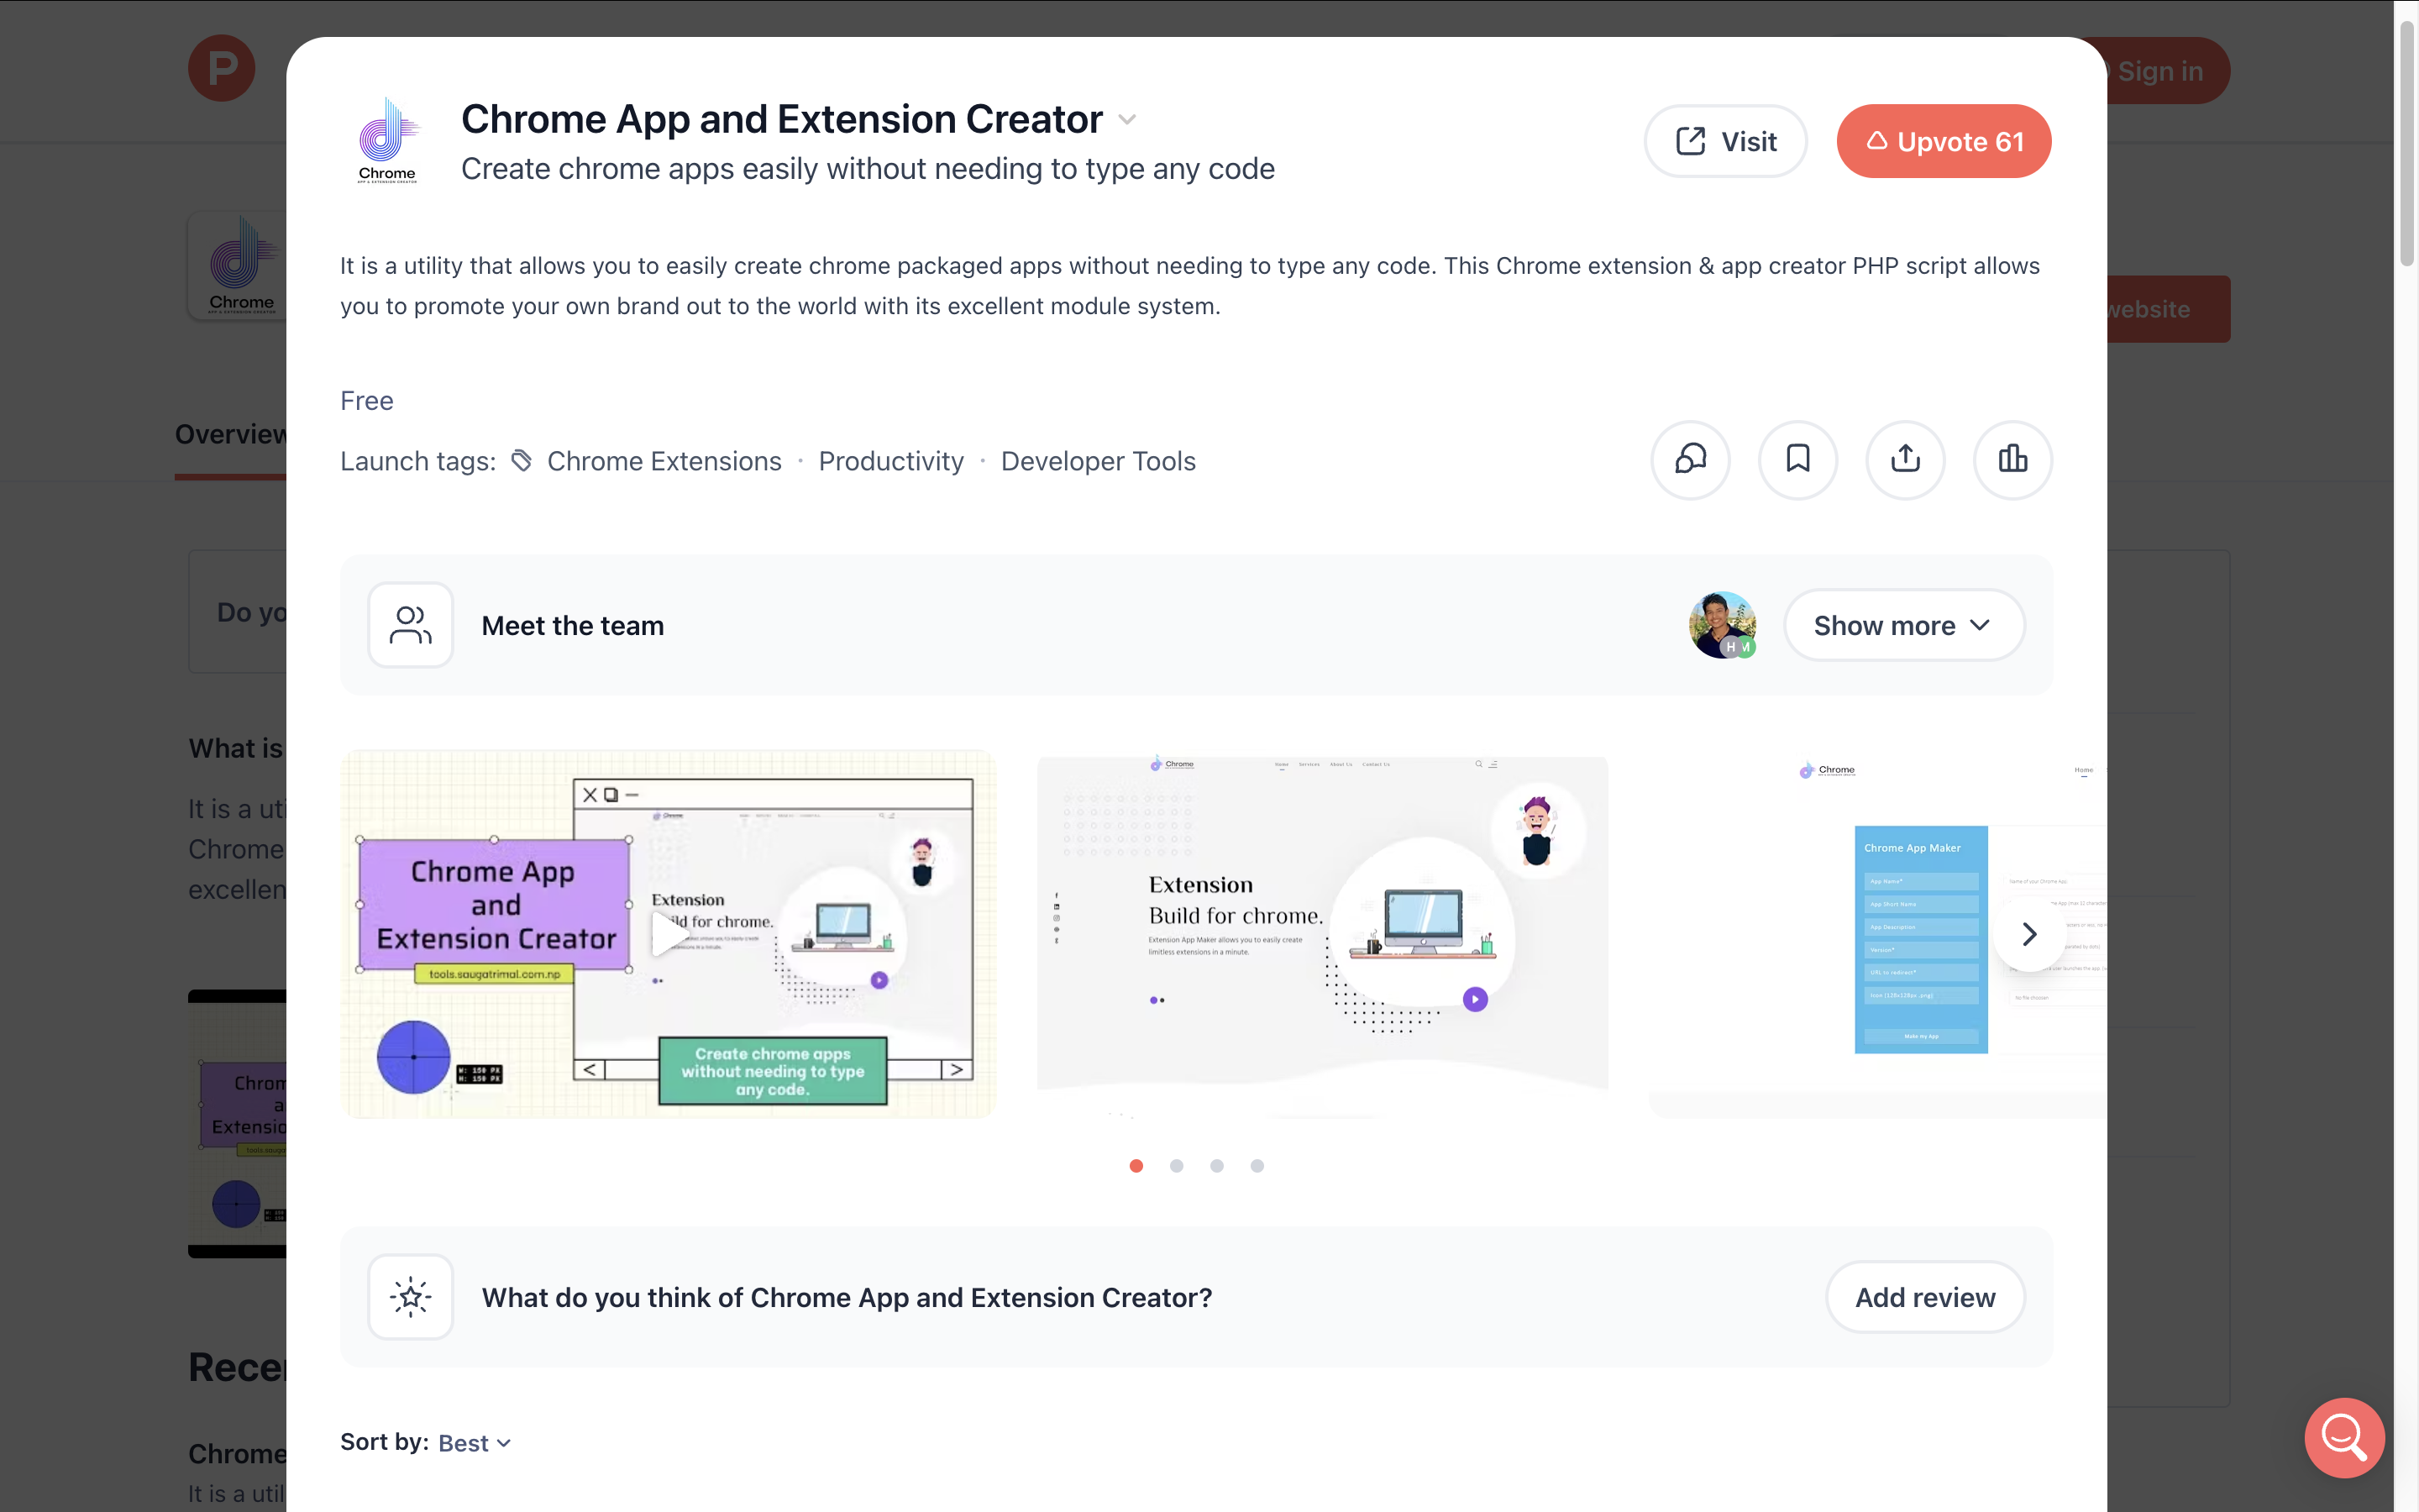Click the Meet the team people icon

pos(410,625)
